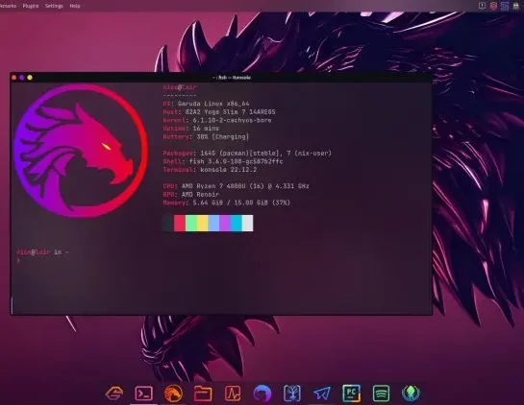Click the green color block in palette
The image size is (524, 405).
(191, 224)
